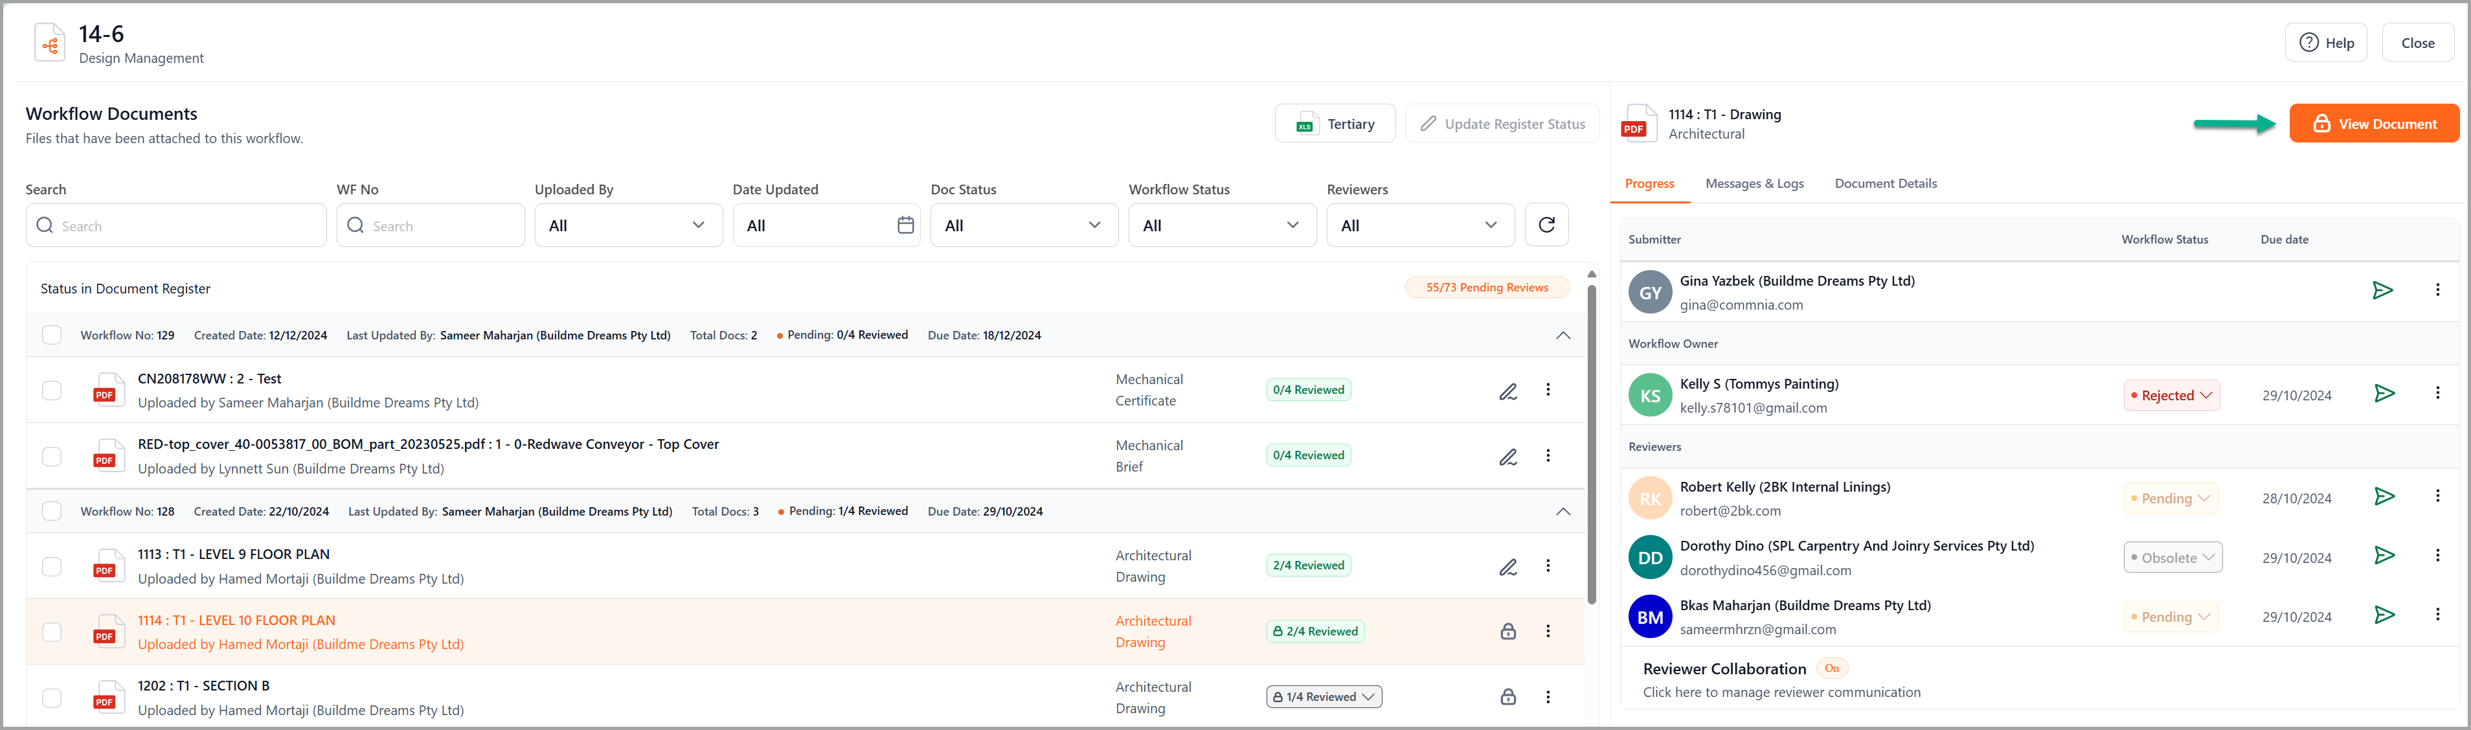The height and width of the screenshot is (730, 2471).
Task: Open the Doc Status dropdown filter
Action: 1021,224
